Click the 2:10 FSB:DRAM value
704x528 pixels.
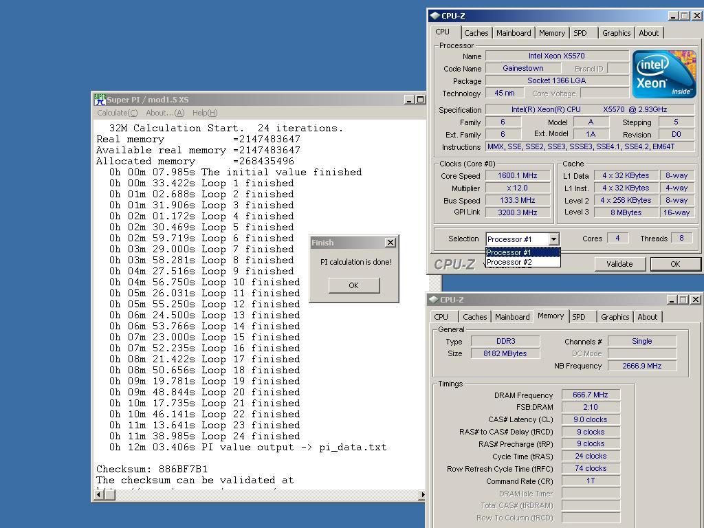pos(591,407)
